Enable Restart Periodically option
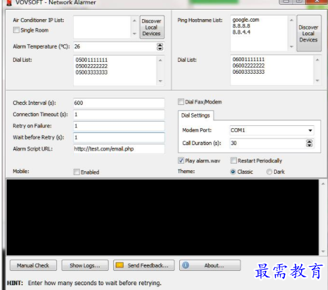The image size is (328, 290). pos(233,161)
